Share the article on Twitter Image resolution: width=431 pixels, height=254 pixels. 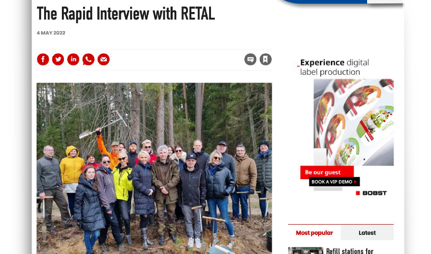click(58, 59)
